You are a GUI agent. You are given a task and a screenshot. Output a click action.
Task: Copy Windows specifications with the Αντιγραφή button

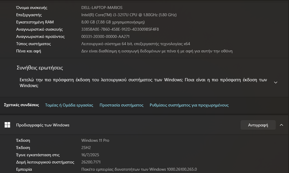pos(258,125)
